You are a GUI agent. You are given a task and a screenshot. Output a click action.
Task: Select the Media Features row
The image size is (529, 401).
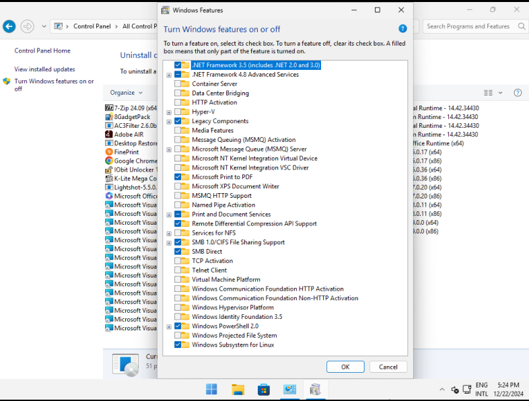[213, 130]
